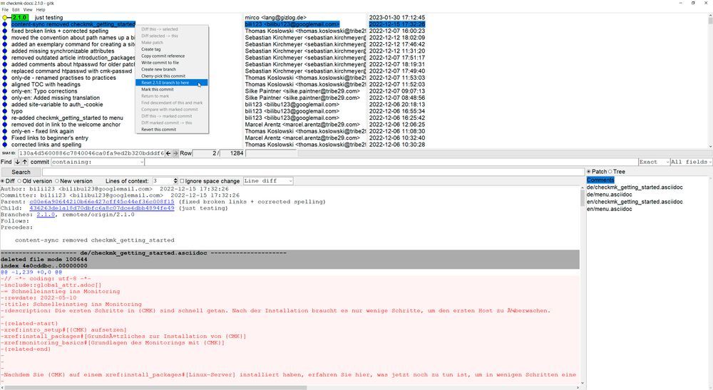Viewport: 713px width, 390px height.
Task: Select 'Comments' in the file list
Action: [600, 180]
